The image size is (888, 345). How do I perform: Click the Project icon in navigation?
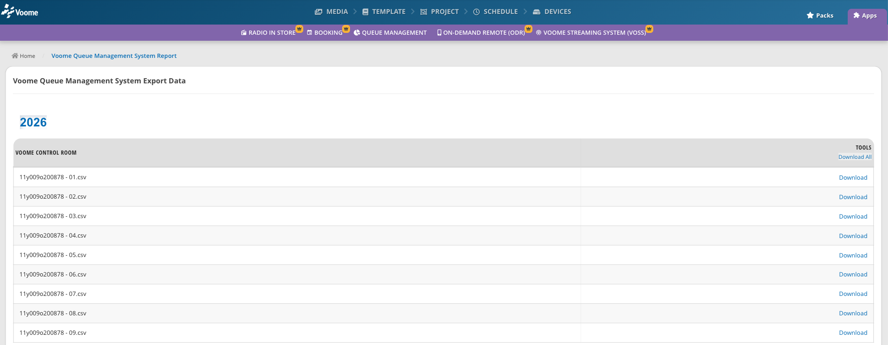coord(424,12)
